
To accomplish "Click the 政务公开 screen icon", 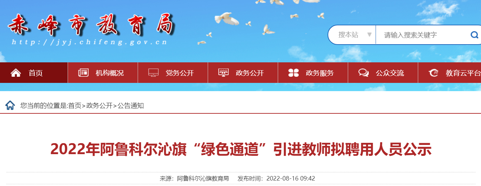I will pos(224,73).
